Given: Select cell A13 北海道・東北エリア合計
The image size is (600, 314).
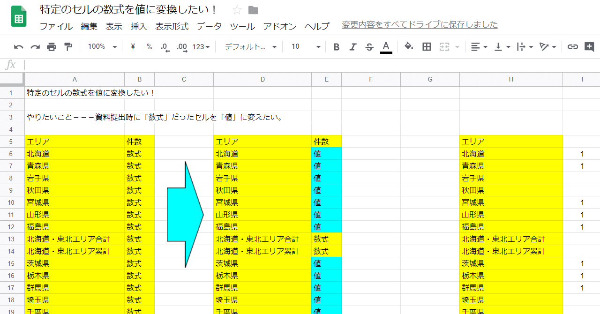Looking at the screenshot, I should pos(75,239).
